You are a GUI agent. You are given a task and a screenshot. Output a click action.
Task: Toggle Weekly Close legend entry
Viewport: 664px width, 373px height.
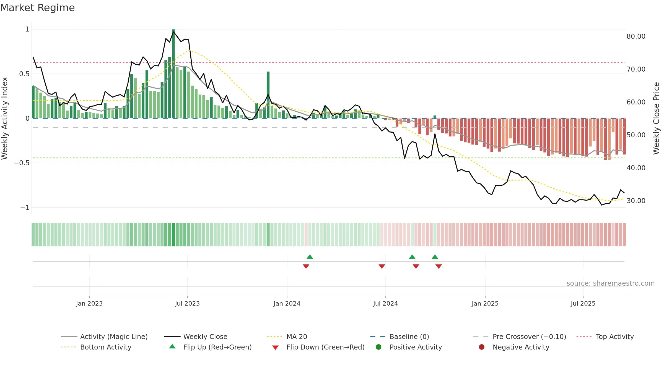(x=196, y=337)
